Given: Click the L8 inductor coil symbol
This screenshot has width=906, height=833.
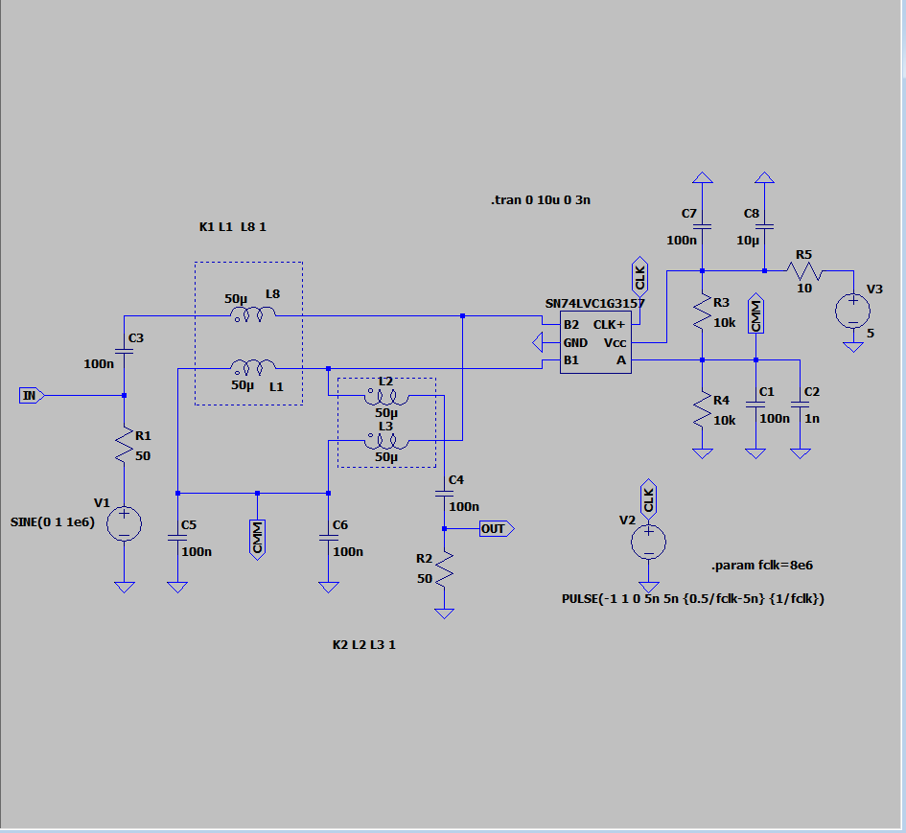Looking at the screenshot, I should pos(253,315).
